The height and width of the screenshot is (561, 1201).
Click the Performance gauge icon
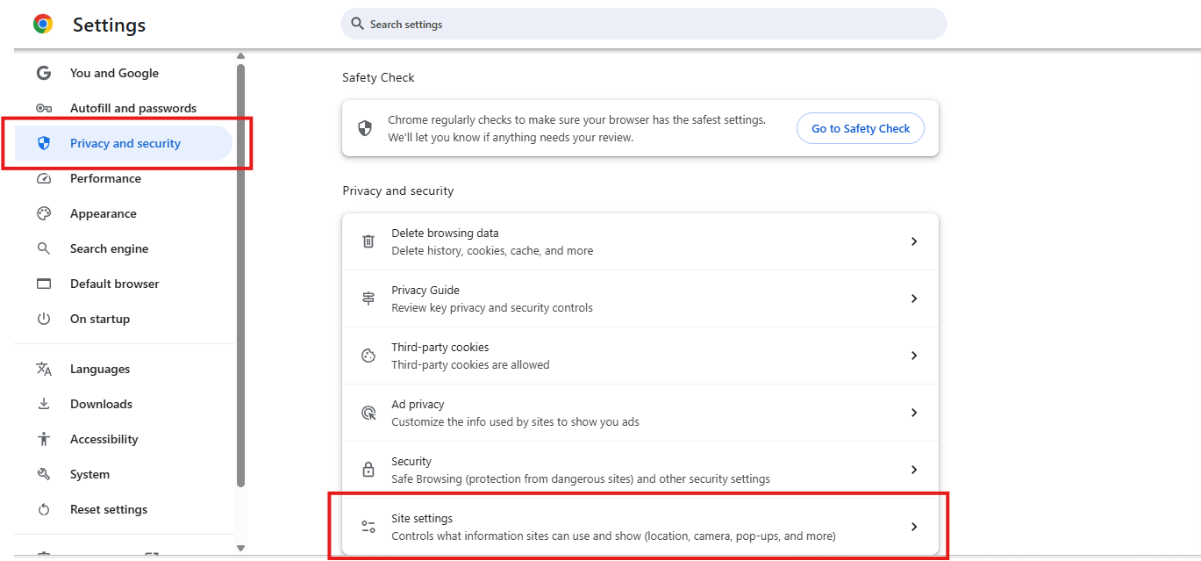44,178
